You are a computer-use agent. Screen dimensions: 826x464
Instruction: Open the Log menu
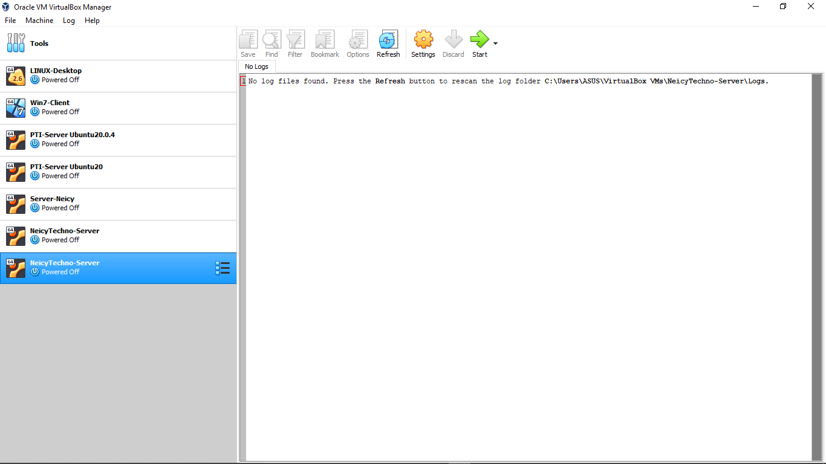pos(69,21)
